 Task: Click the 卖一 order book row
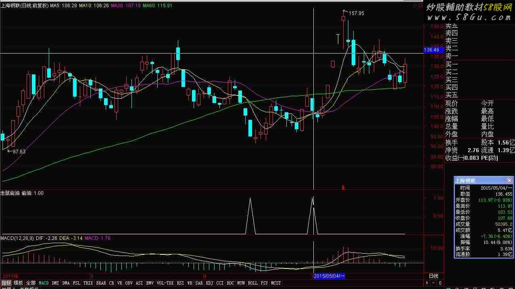(x=452, y=57)
